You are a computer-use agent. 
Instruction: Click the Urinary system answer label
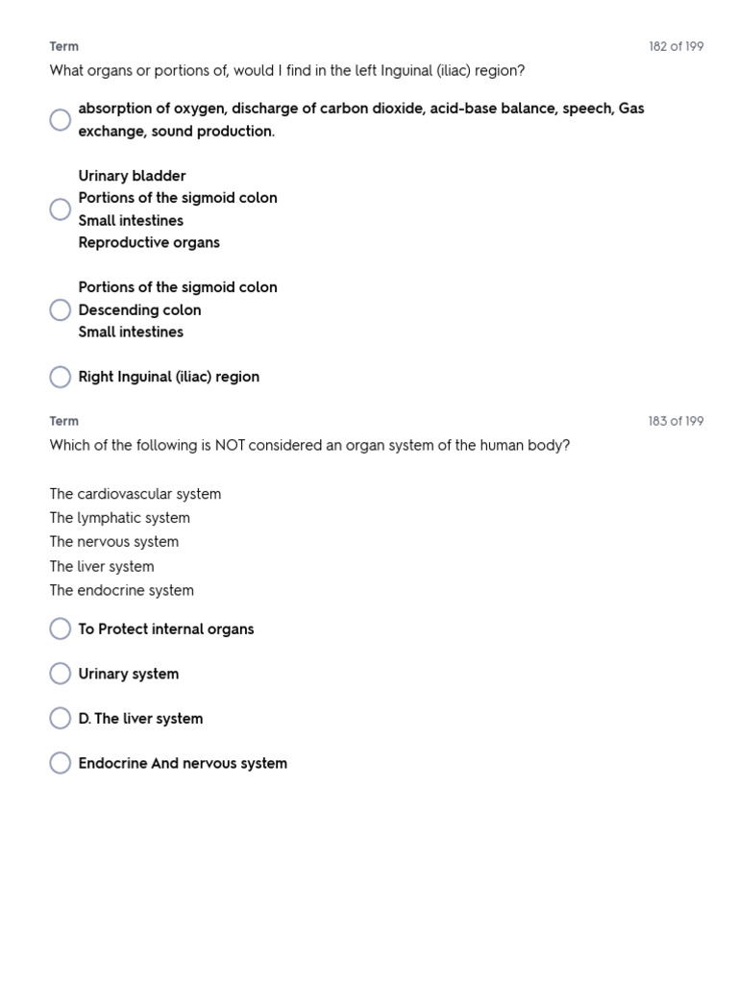[129, 674]
